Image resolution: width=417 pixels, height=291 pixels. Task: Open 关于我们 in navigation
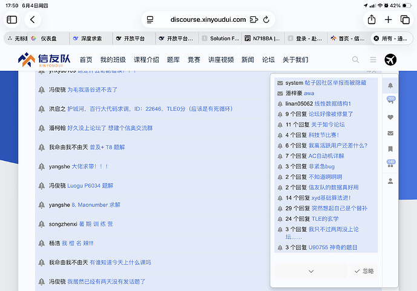click(295, 60)
